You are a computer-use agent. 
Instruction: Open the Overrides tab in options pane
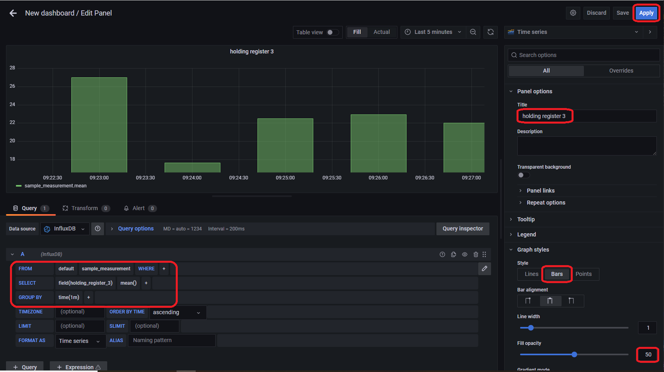[x=621, y=71]
